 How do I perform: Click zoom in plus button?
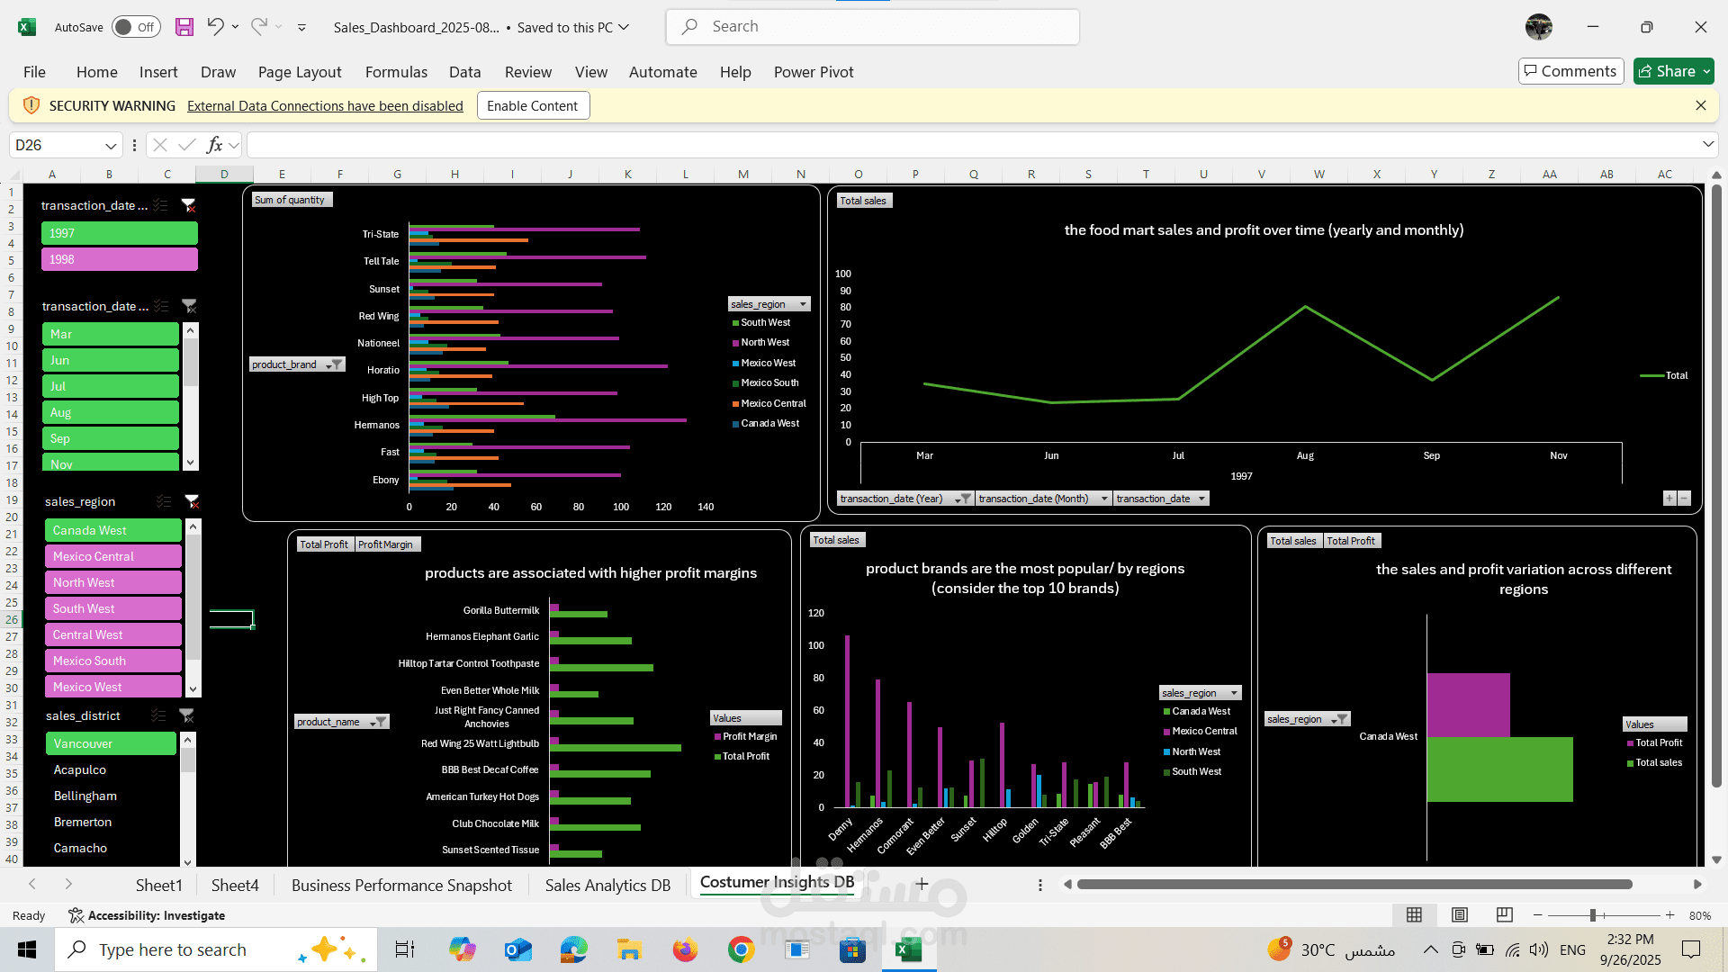1670,915
